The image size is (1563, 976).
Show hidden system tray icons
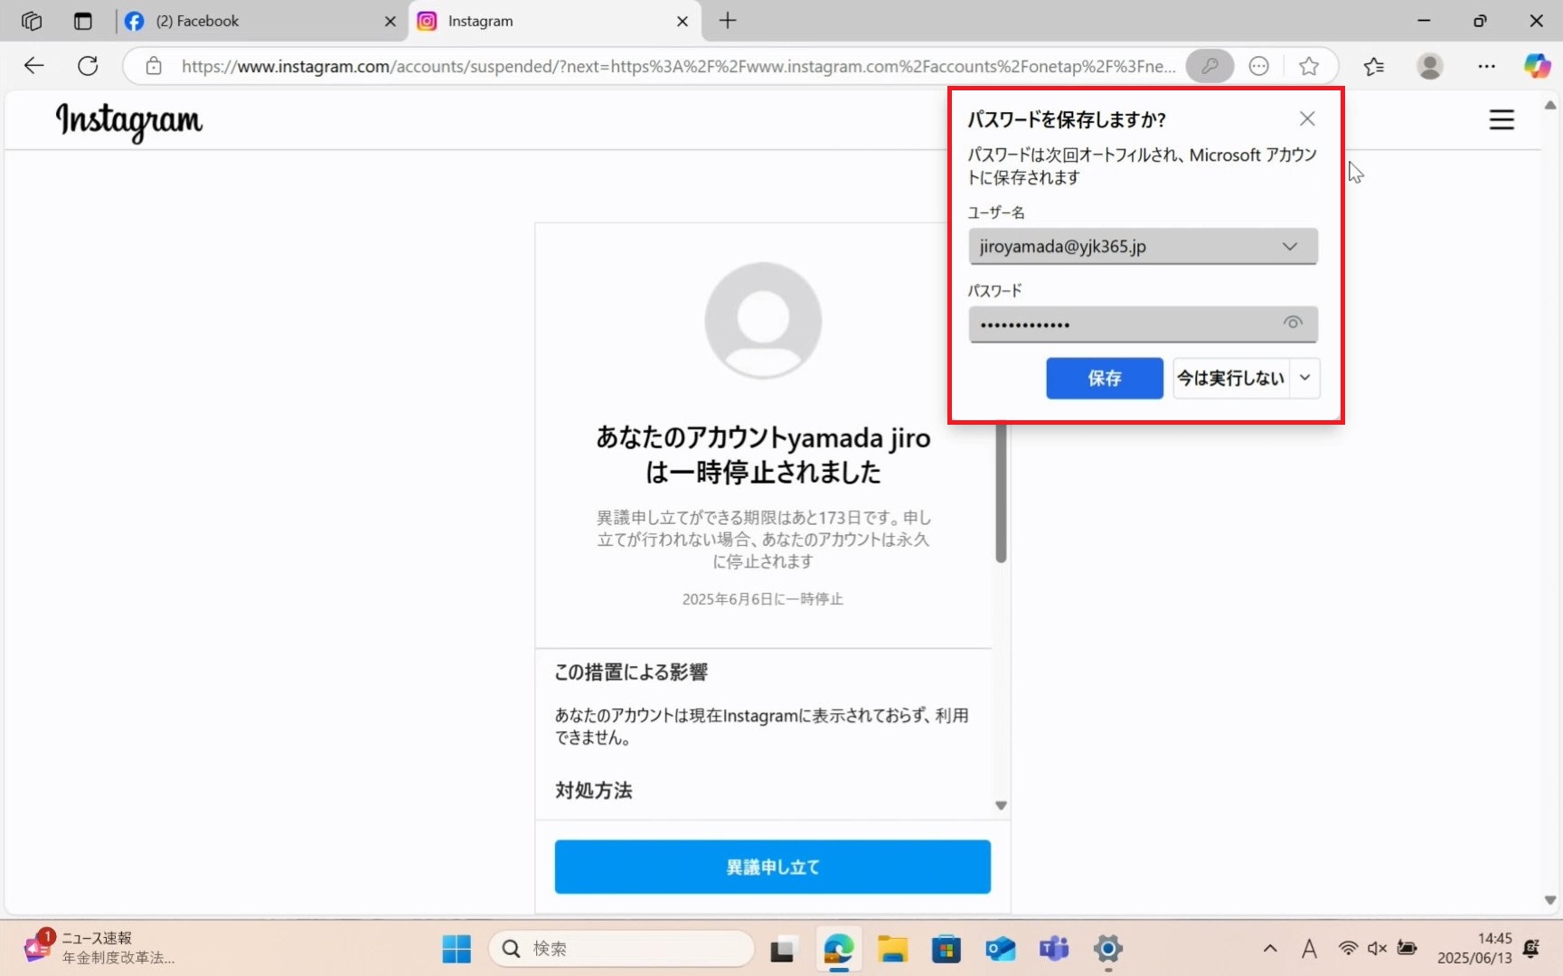1270,948
